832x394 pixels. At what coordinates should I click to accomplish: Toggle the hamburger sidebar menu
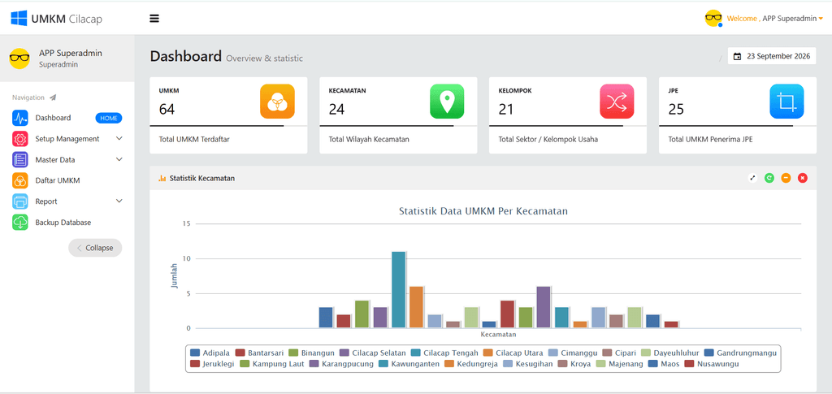(154, 19)
